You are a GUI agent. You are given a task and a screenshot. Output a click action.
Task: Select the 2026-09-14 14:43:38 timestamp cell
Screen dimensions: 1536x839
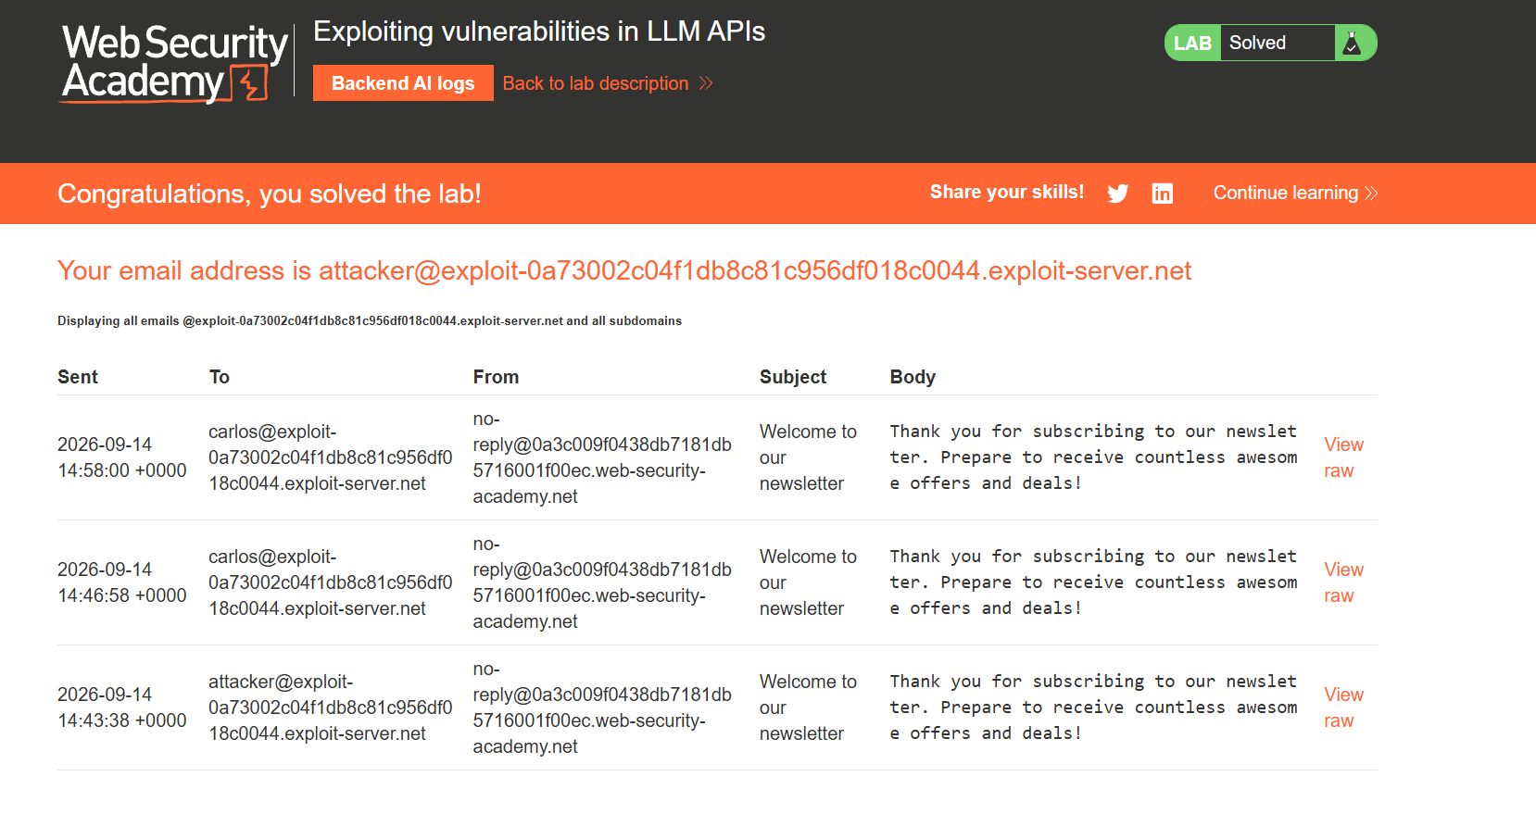pos(122,708)
